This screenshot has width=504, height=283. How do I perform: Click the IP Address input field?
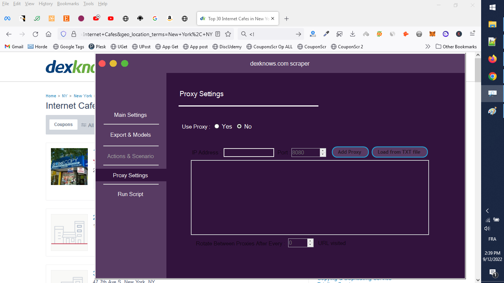249,152
